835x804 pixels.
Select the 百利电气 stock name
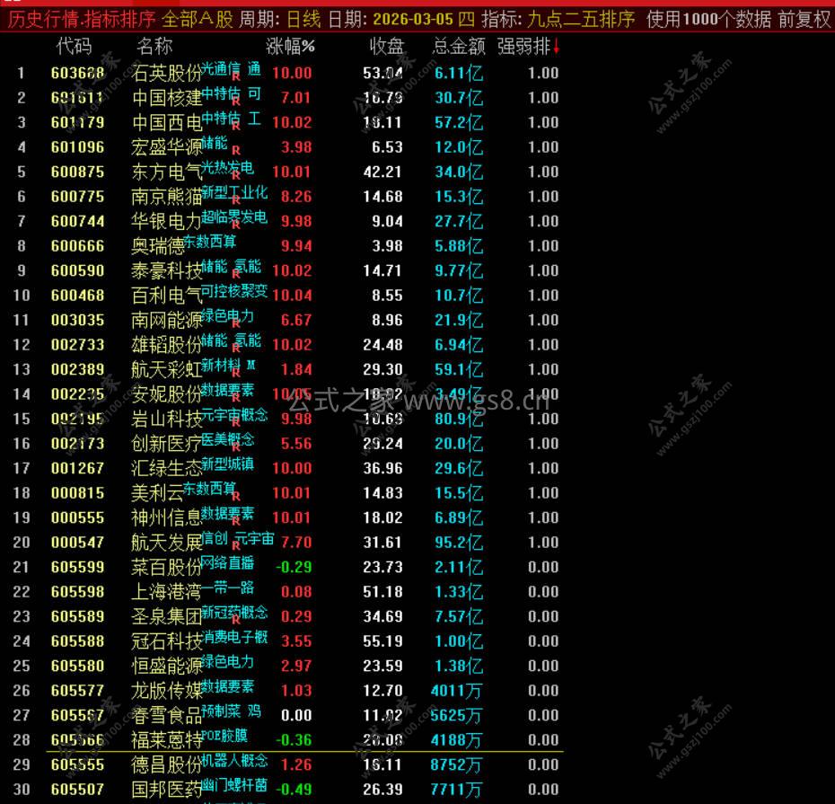(x=167, y=296)
